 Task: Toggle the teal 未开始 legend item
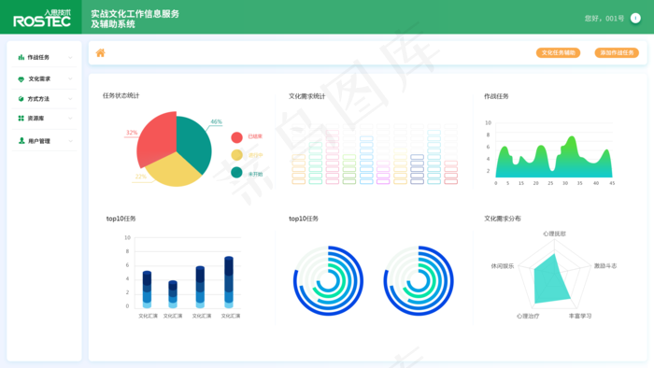click(247, 174)
